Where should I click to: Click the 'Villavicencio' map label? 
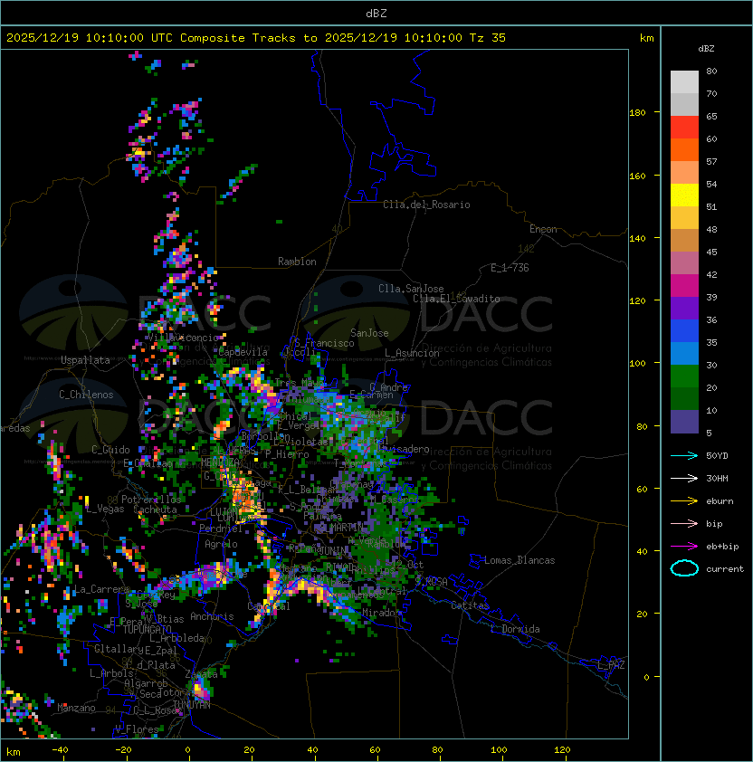tap(183, 338)
